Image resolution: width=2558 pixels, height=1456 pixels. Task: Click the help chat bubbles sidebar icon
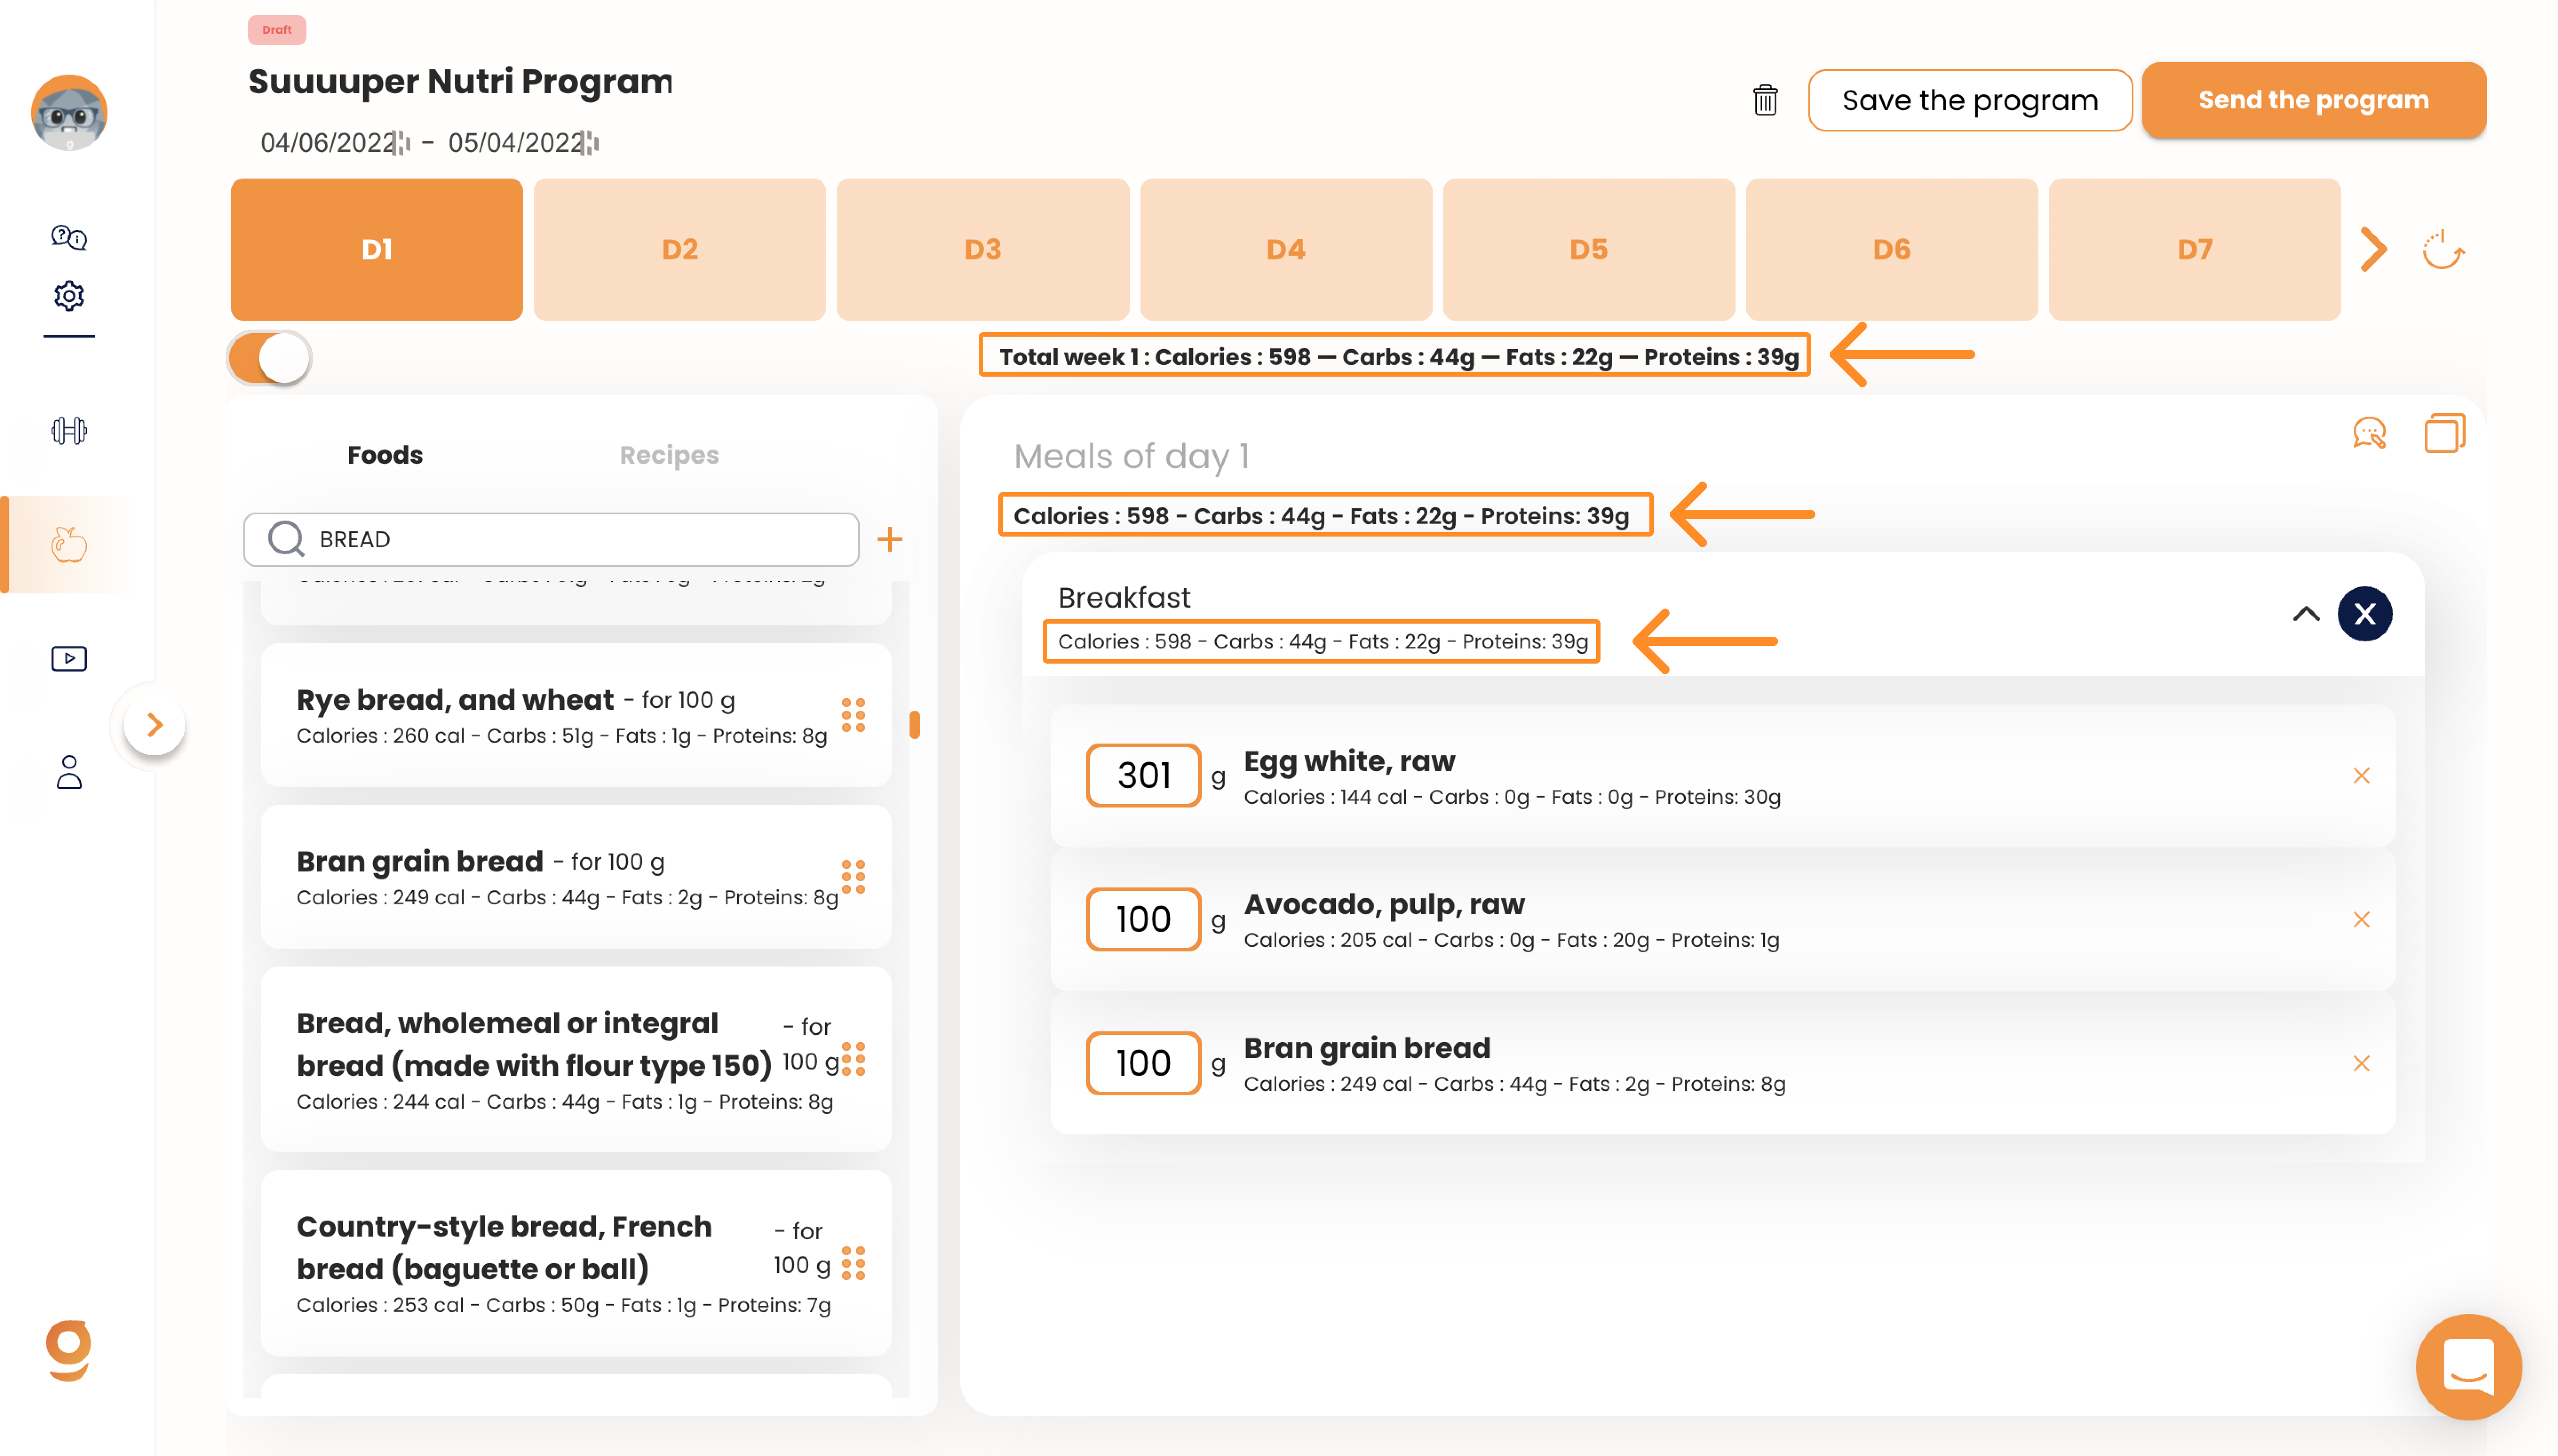point(69,237)
